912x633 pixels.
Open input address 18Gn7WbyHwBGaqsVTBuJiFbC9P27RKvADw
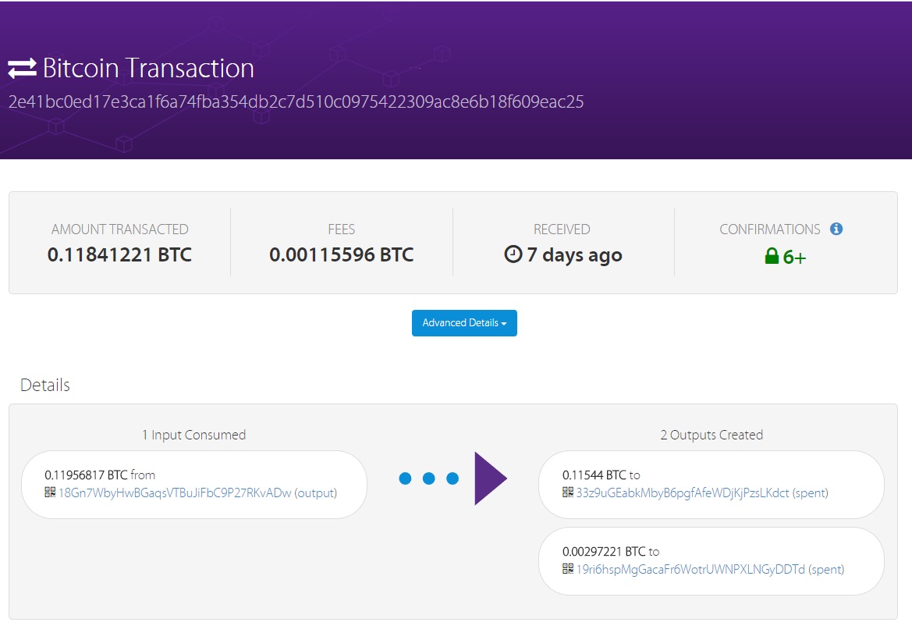pos(175,493)
